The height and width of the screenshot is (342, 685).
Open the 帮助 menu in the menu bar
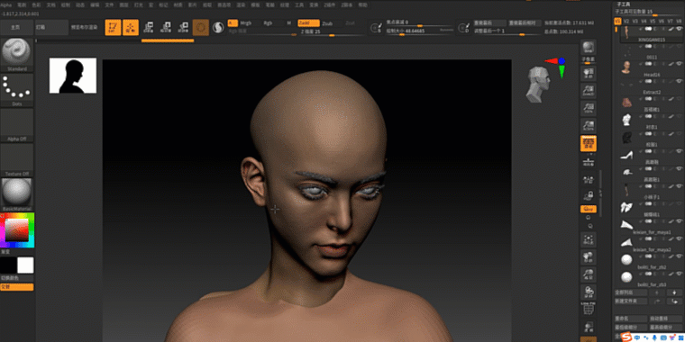tap(362, 4)
